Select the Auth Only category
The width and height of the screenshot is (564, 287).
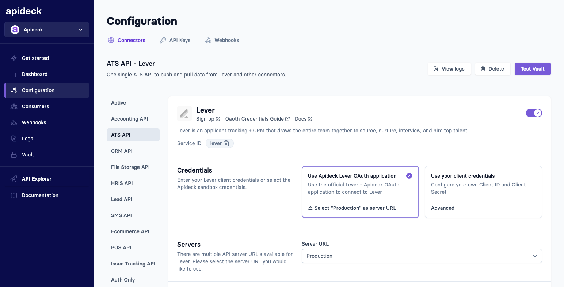coord(133,280)
